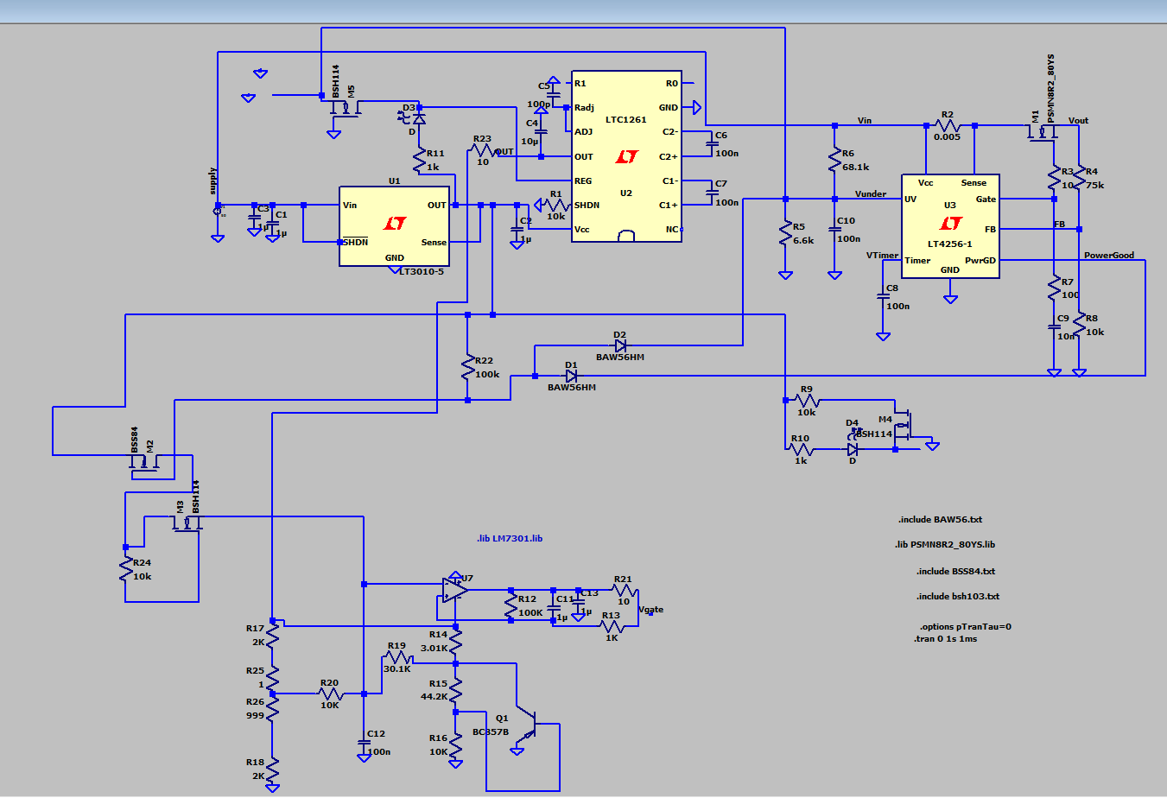The width and height of the screenshot is (1167, 798).
Task: Click resistor R20 symbol
Action: (x=330, y=693)
